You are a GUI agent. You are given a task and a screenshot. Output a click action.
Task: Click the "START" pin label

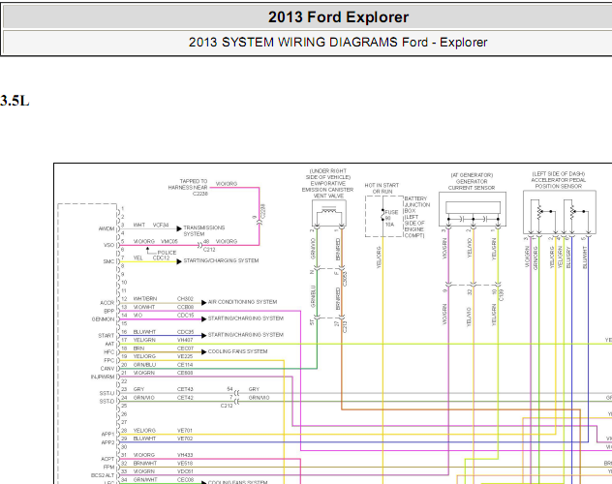[107, 336]
